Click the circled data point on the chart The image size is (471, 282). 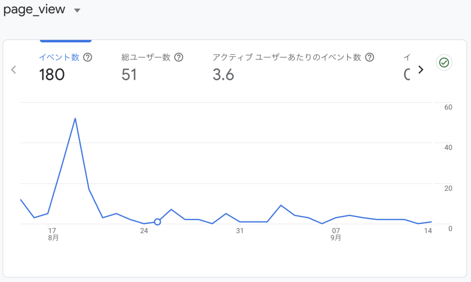click(157, 222)
